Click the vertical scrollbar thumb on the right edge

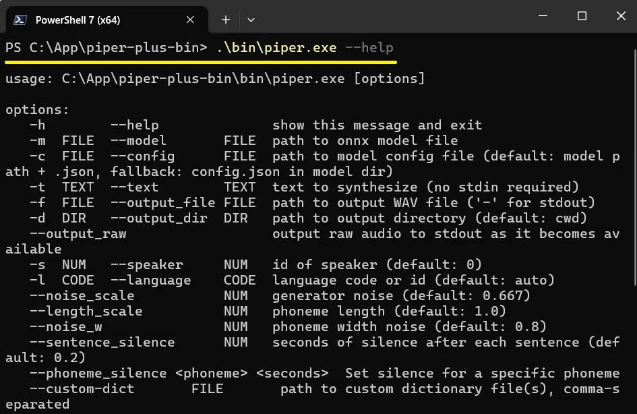[x=634, y=167]
